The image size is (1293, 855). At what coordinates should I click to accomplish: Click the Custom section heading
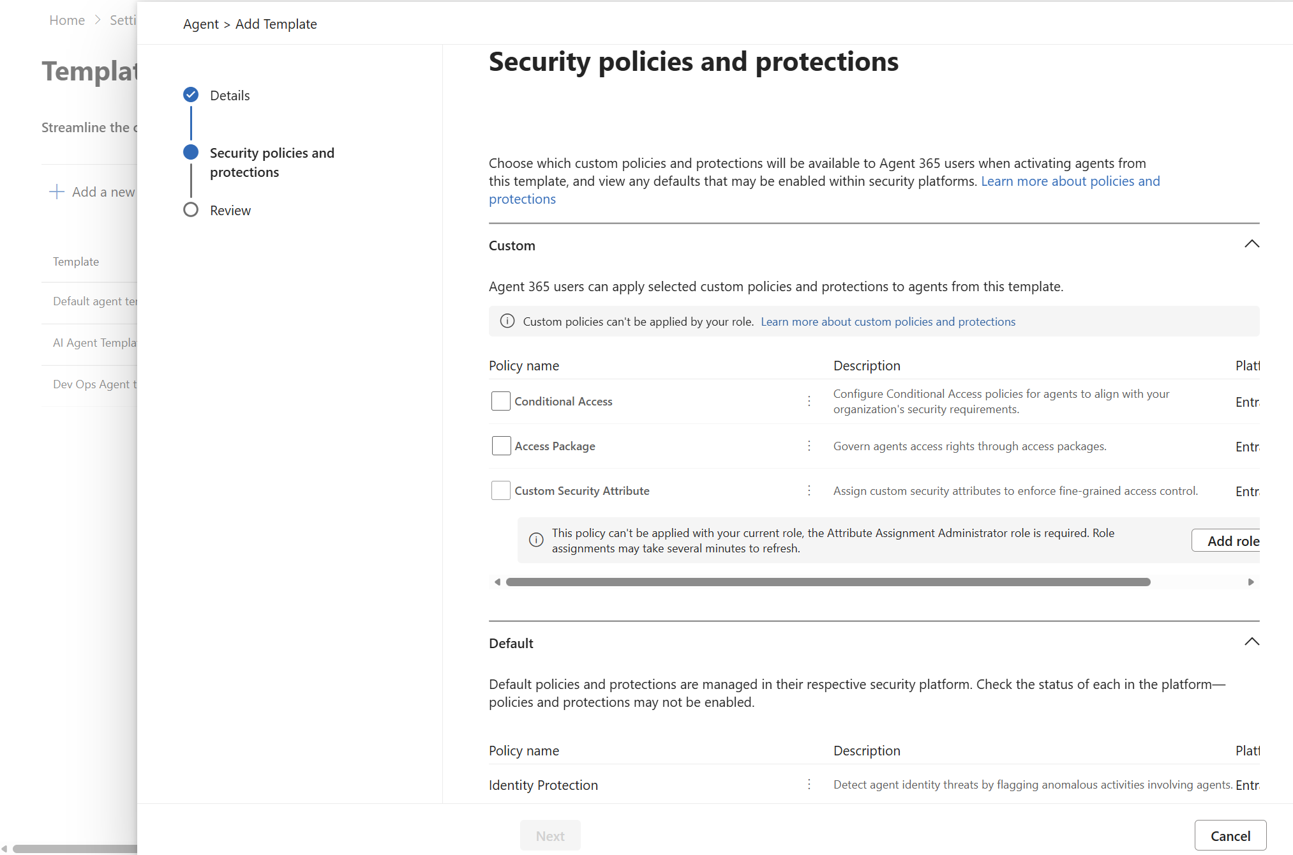tap(512, 246)
